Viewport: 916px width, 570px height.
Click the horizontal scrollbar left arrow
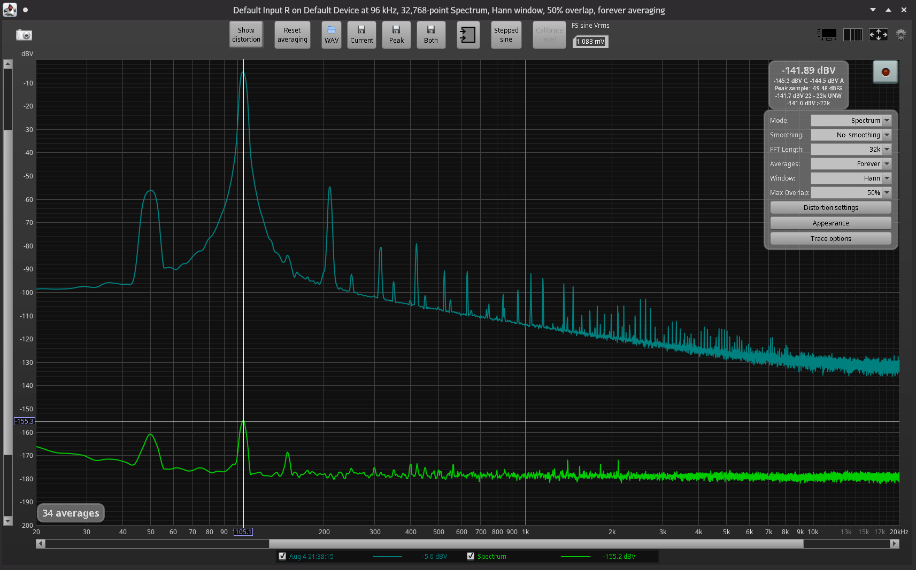41,544
